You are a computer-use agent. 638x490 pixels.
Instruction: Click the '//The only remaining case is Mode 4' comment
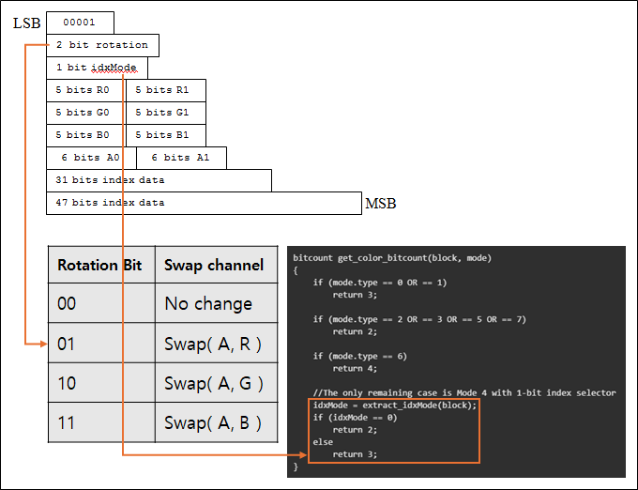tap(464, 392)
